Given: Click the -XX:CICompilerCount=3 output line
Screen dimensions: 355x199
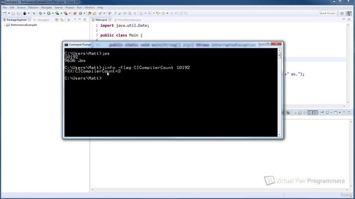Looking at the screenshot, I should (x=93, y=71).
